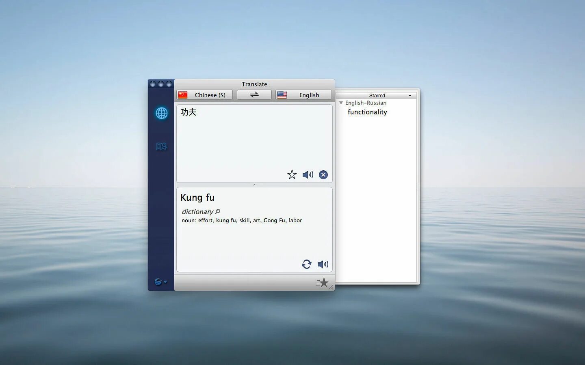585x365 pixels.
Task: Click the window resize grip corner
Action: [x=331, y=287]
